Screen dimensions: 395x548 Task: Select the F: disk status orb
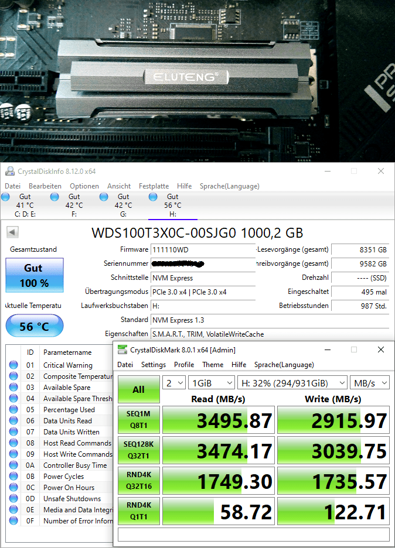click(x=55, y=197)
